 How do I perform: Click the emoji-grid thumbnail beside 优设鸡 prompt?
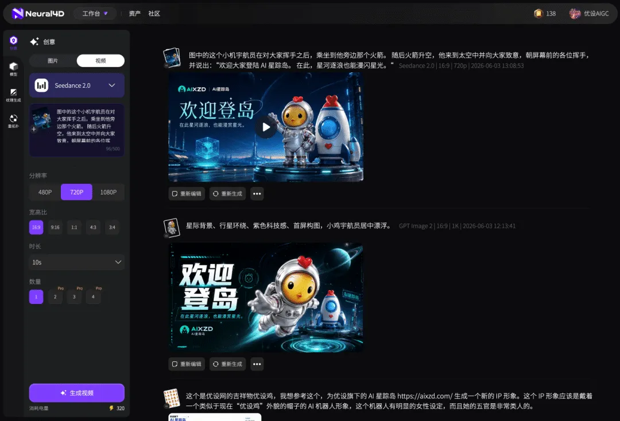(172, 399)
